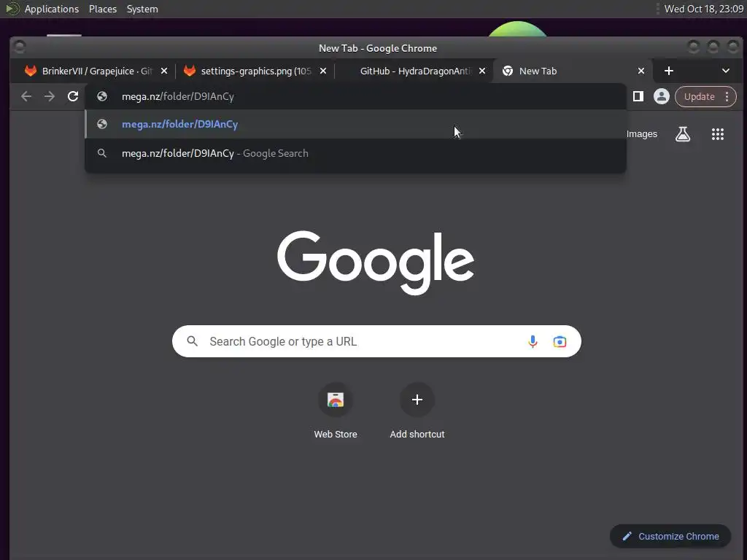747x560 pixels.
Task: Open the Chrome profile avatar
Action: (661, 97)
